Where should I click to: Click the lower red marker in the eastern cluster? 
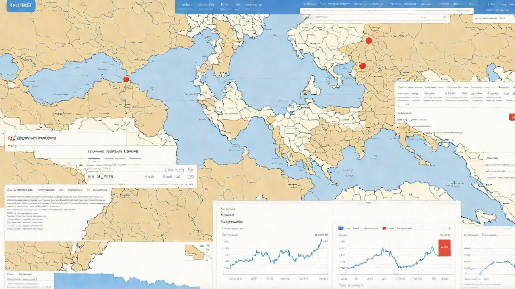click(363, 66)
